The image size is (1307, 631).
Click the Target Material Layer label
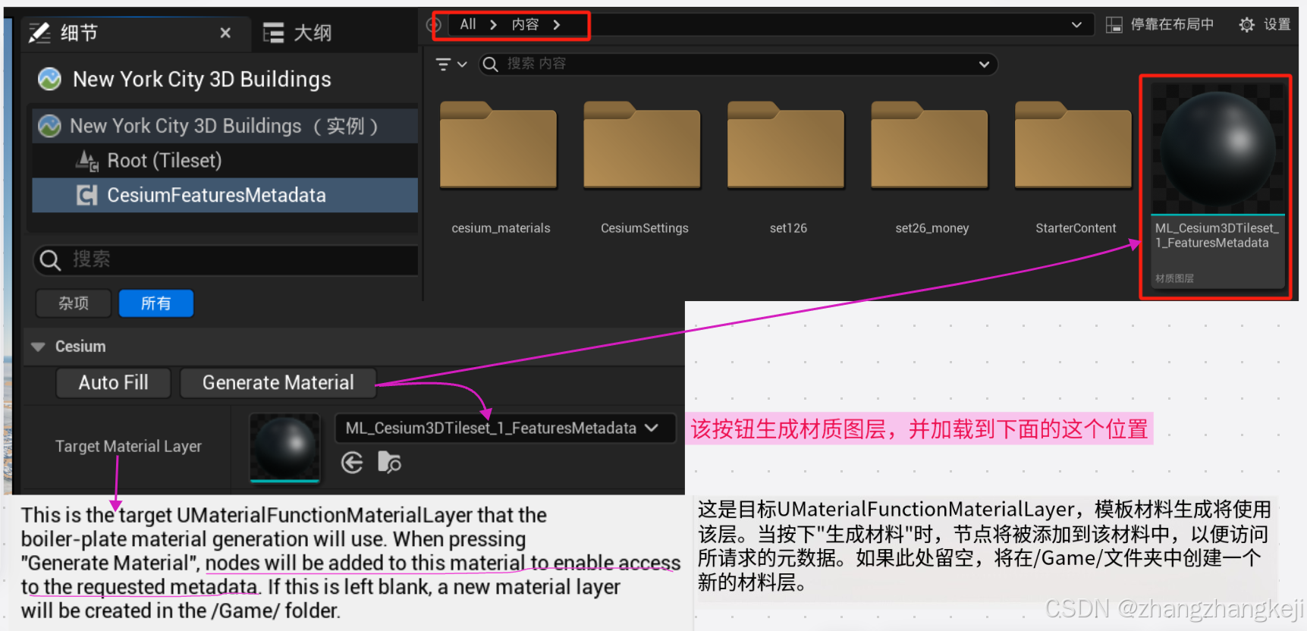(128, 446)
